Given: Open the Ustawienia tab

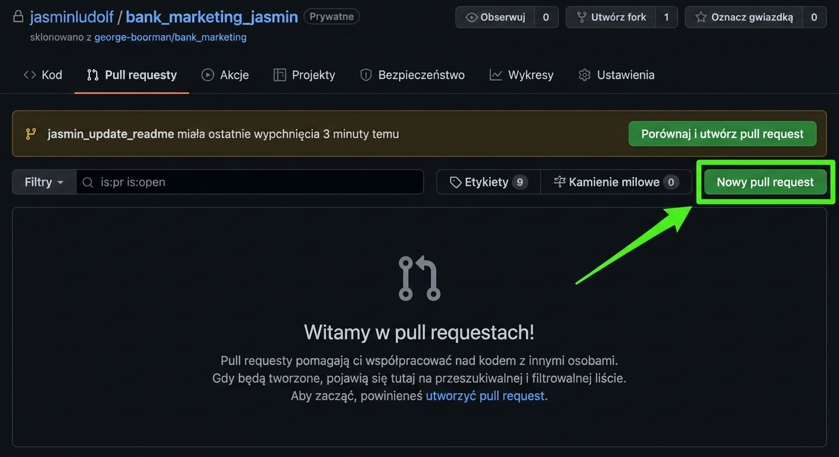Looking at the screenshot, I should pos(616,75).
